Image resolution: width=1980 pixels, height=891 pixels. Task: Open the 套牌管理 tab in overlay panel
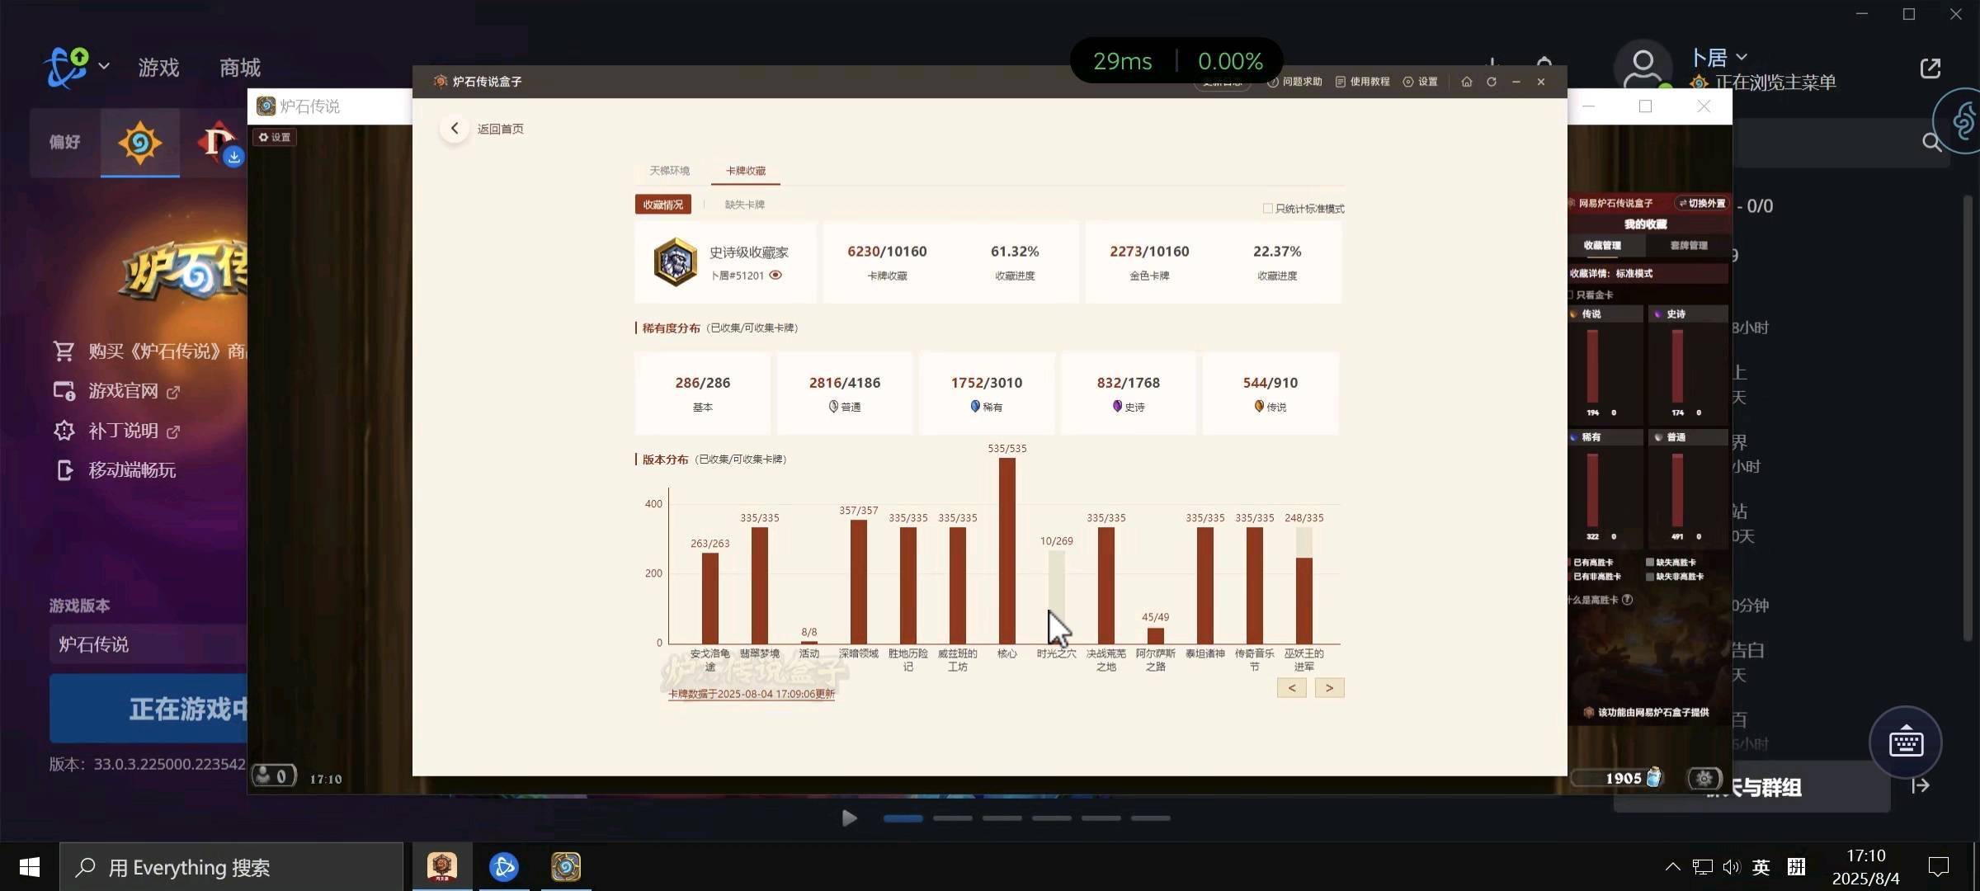(x=1689, y=245)
